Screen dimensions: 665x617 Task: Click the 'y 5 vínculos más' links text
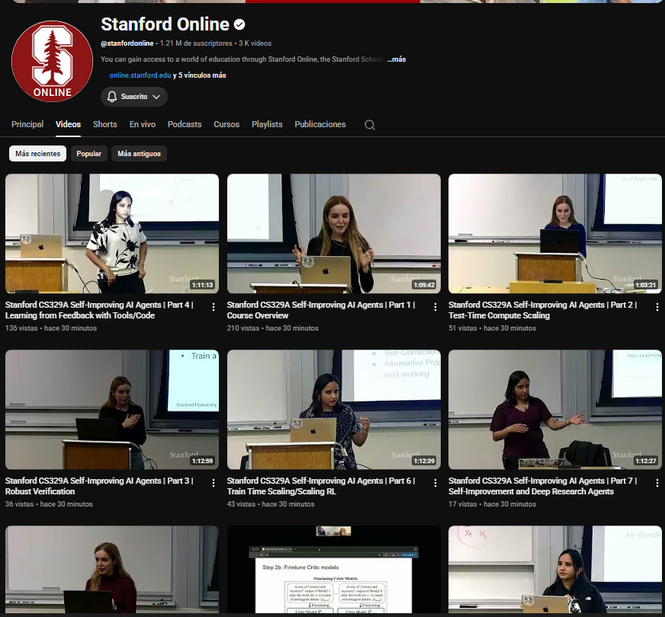point(199,75)
